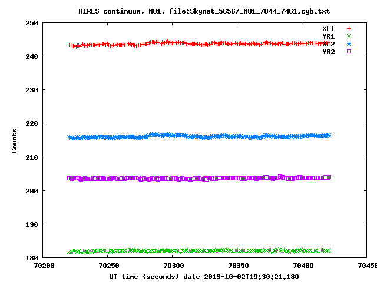Click the x-axis tick label 70350
Viewport: 377px width, 282px height.
[238, 266]
